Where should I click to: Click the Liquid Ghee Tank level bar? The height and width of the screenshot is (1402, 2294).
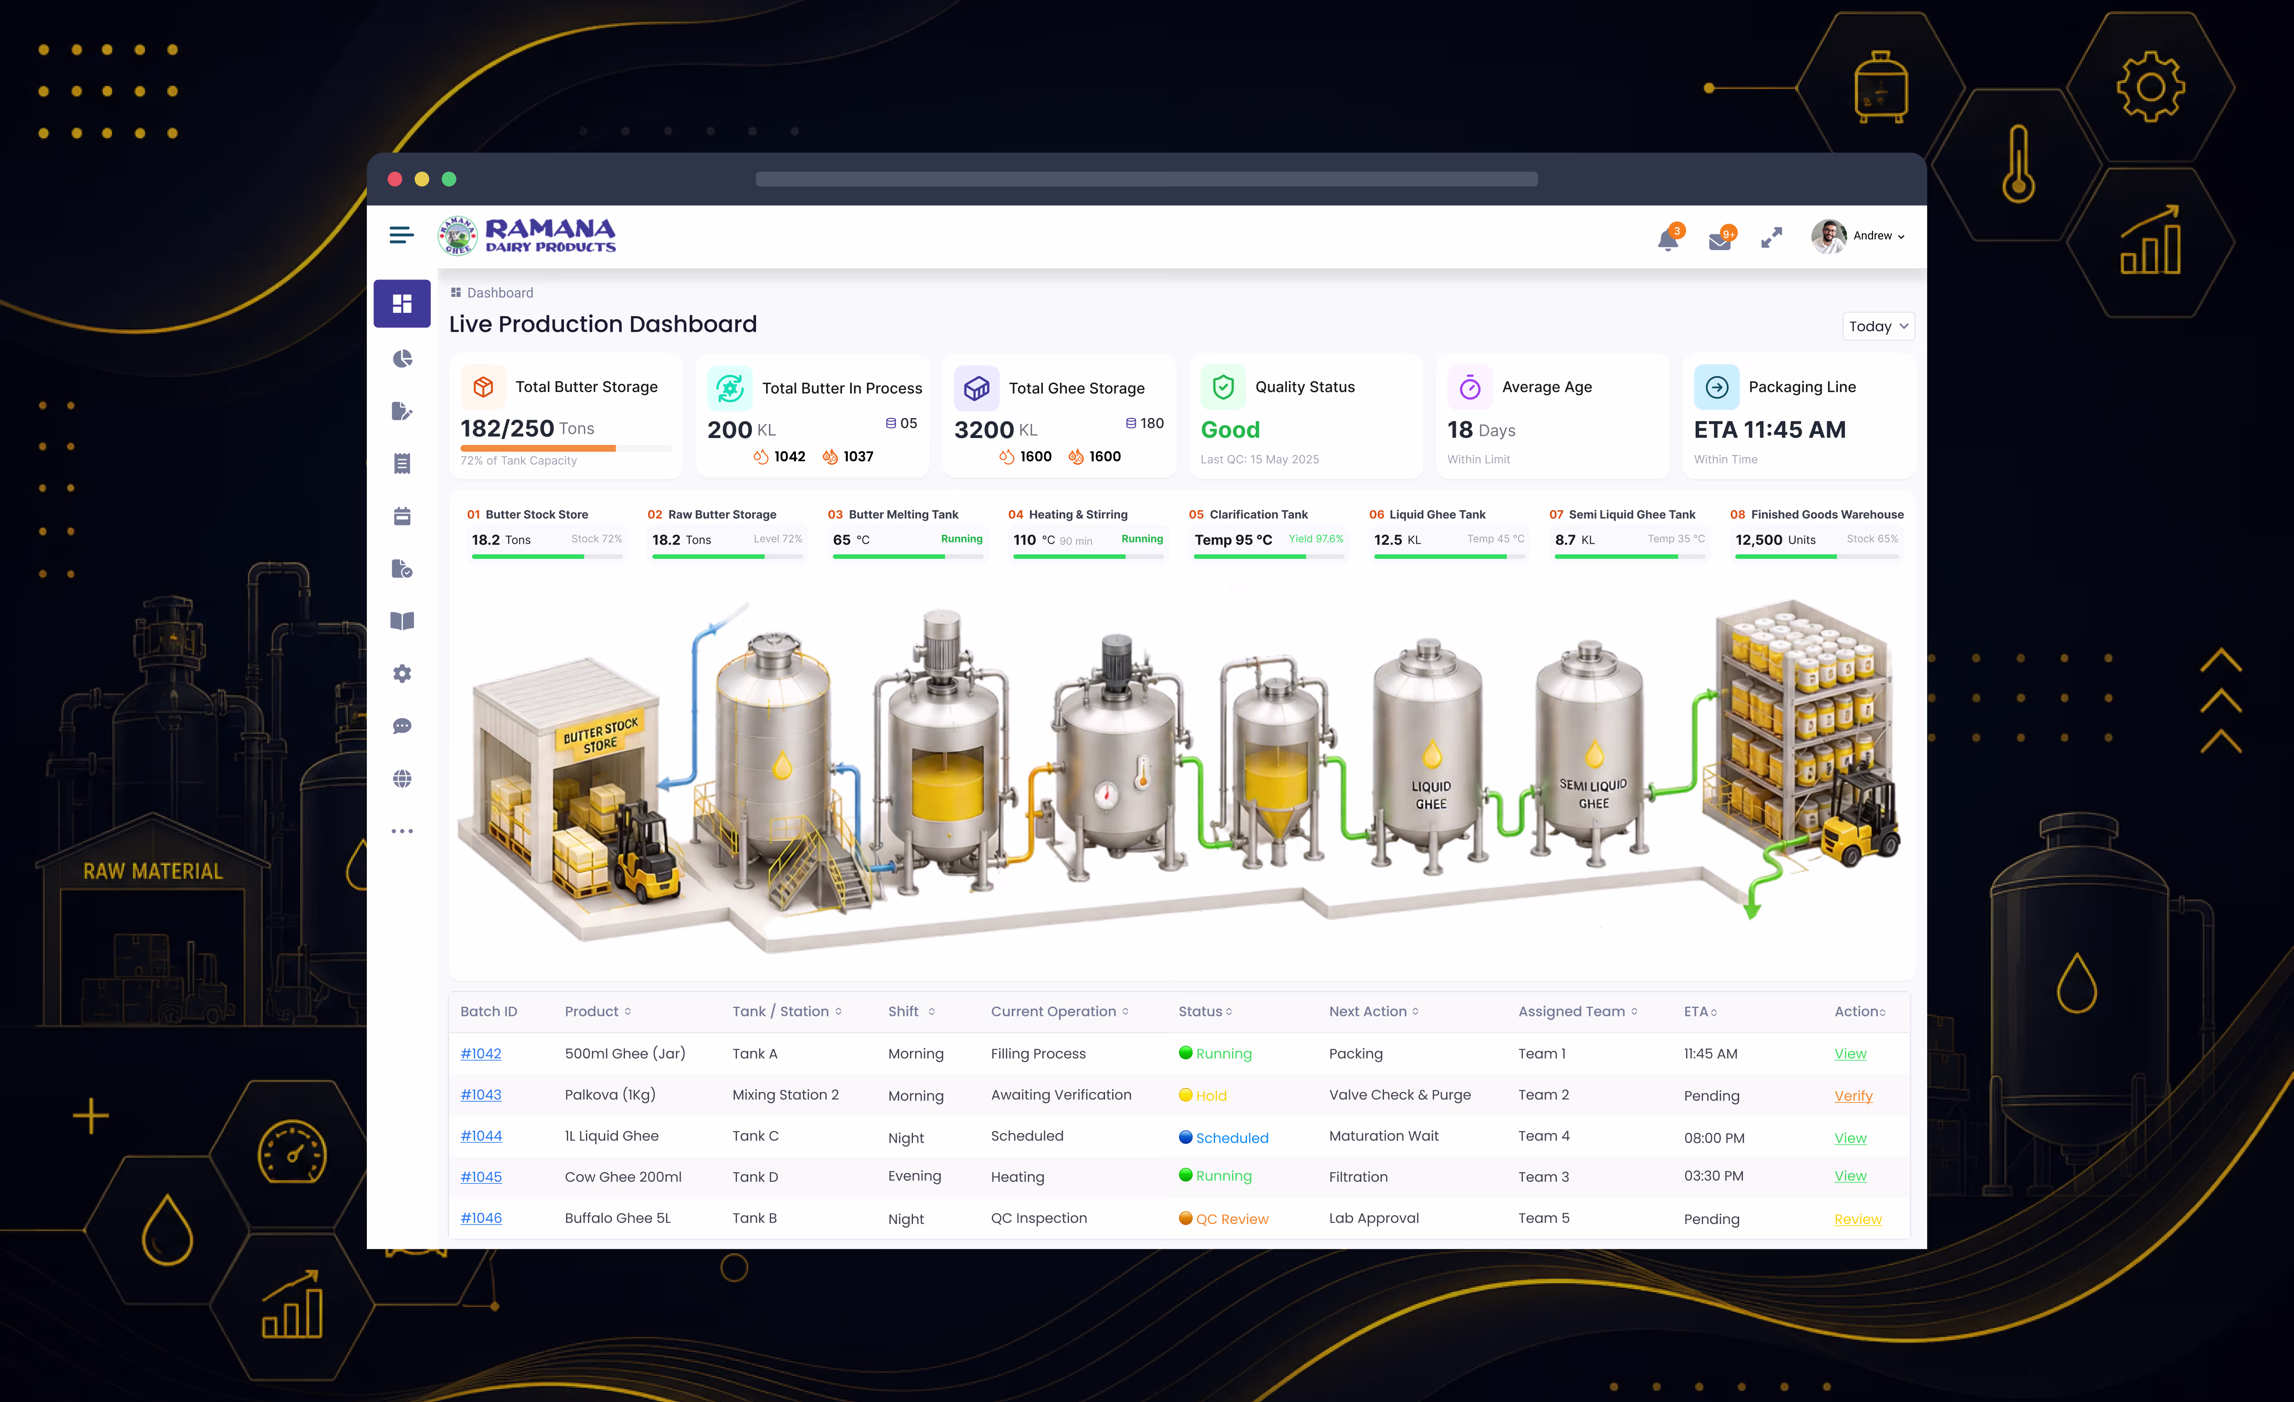click(x=1449, y=556)
